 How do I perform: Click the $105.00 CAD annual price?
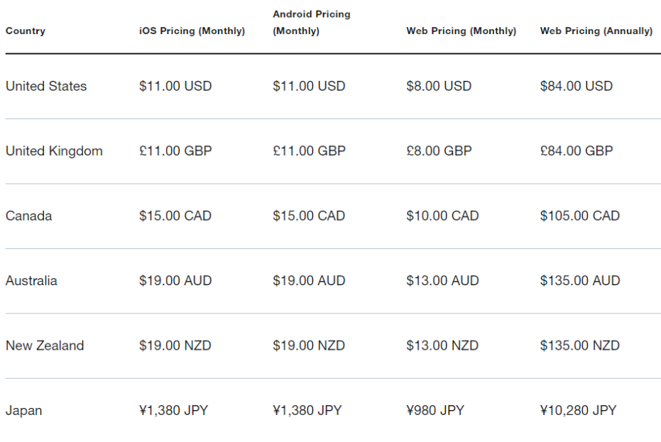pos(580,216)
